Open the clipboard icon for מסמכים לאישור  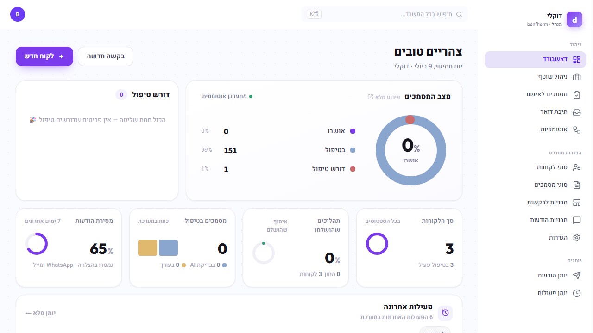(577, 95)
